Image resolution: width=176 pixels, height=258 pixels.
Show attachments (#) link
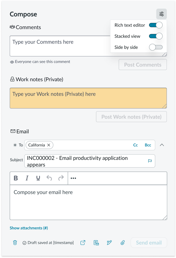click(x=29, y=228)
